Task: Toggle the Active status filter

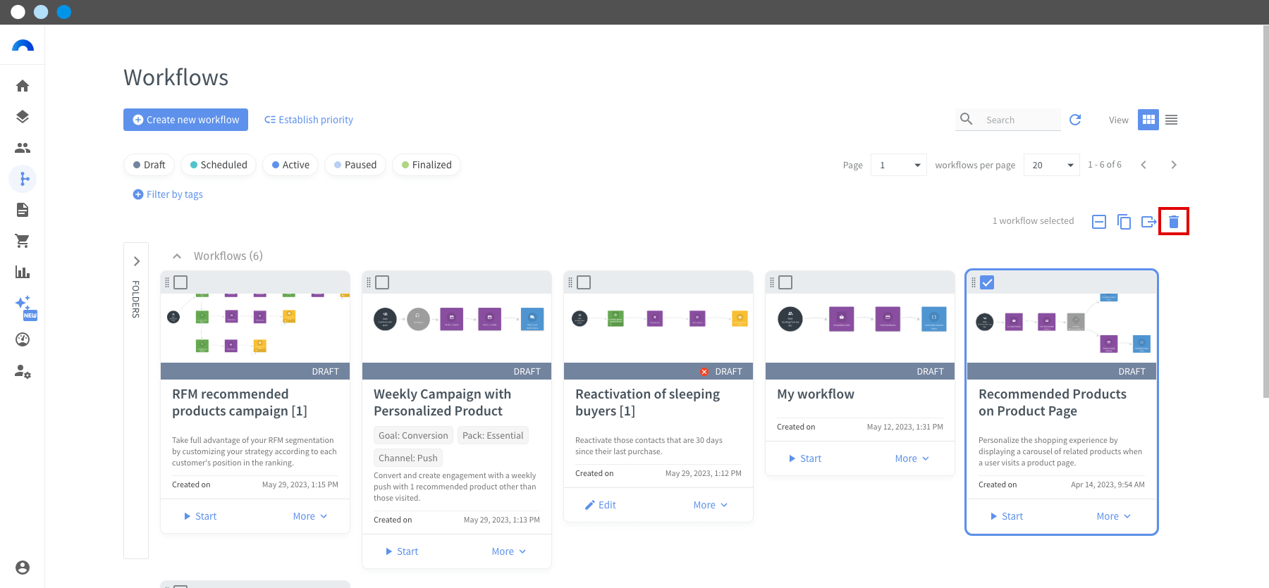Action: point(290,165)
